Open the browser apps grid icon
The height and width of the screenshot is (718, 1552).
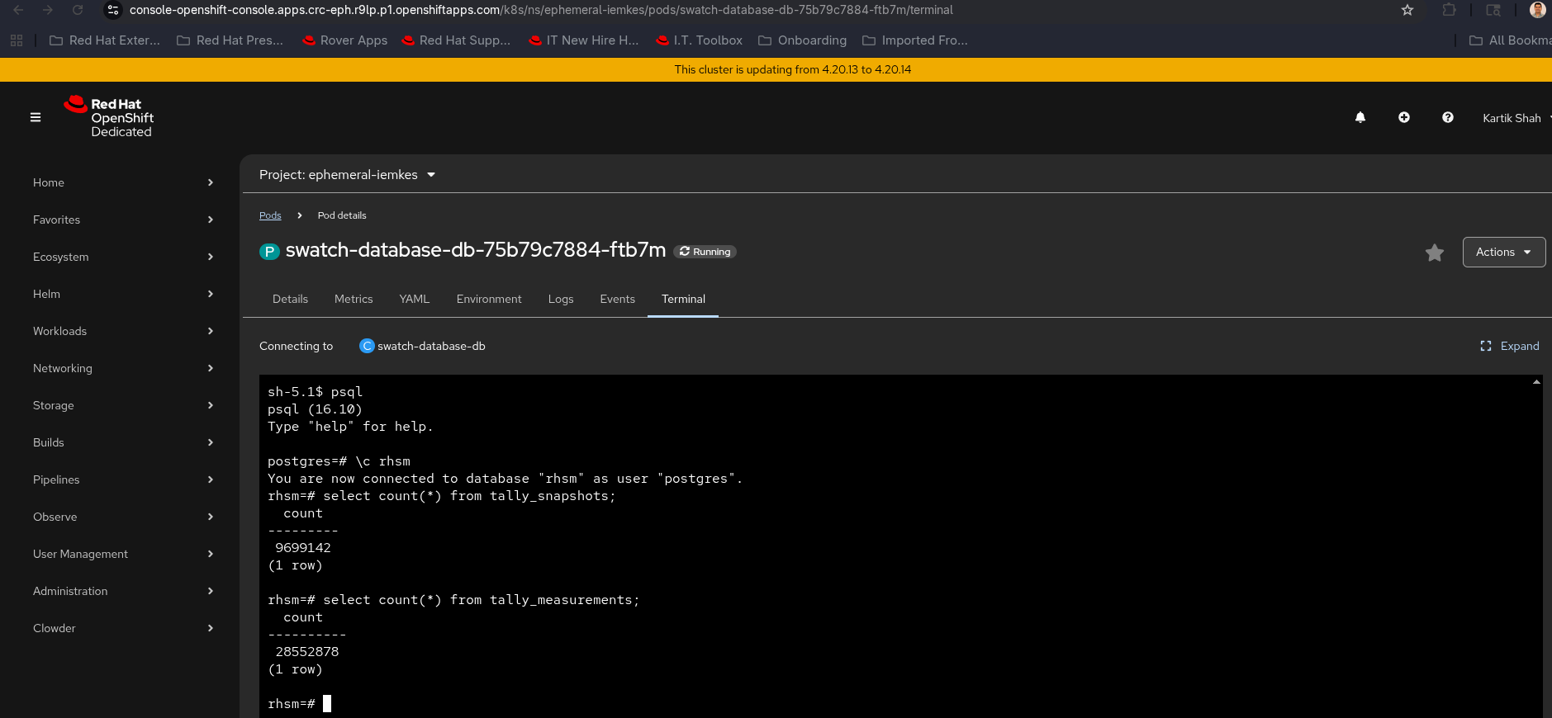(17, 40)
